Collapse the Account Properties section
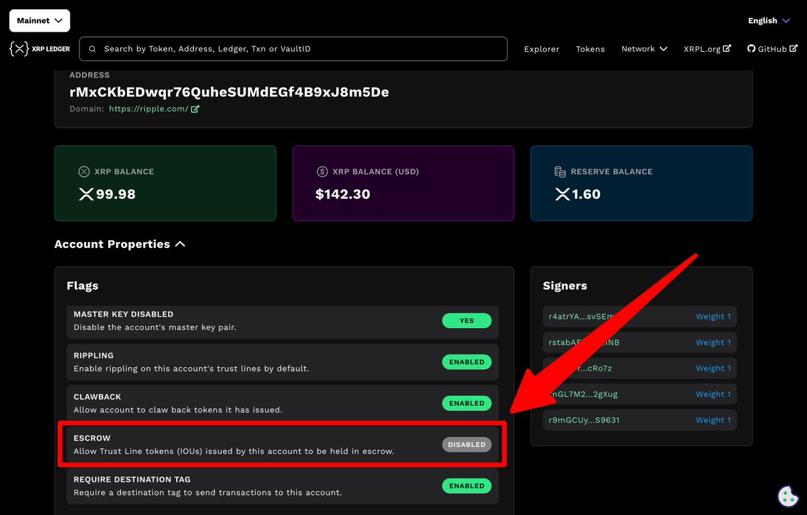This screenshot has height=515, width=807. coord(120,244)
